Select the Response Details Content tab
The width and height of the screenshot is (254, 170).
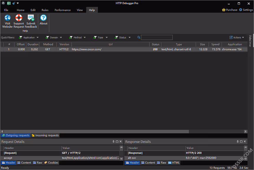(148, 163)
